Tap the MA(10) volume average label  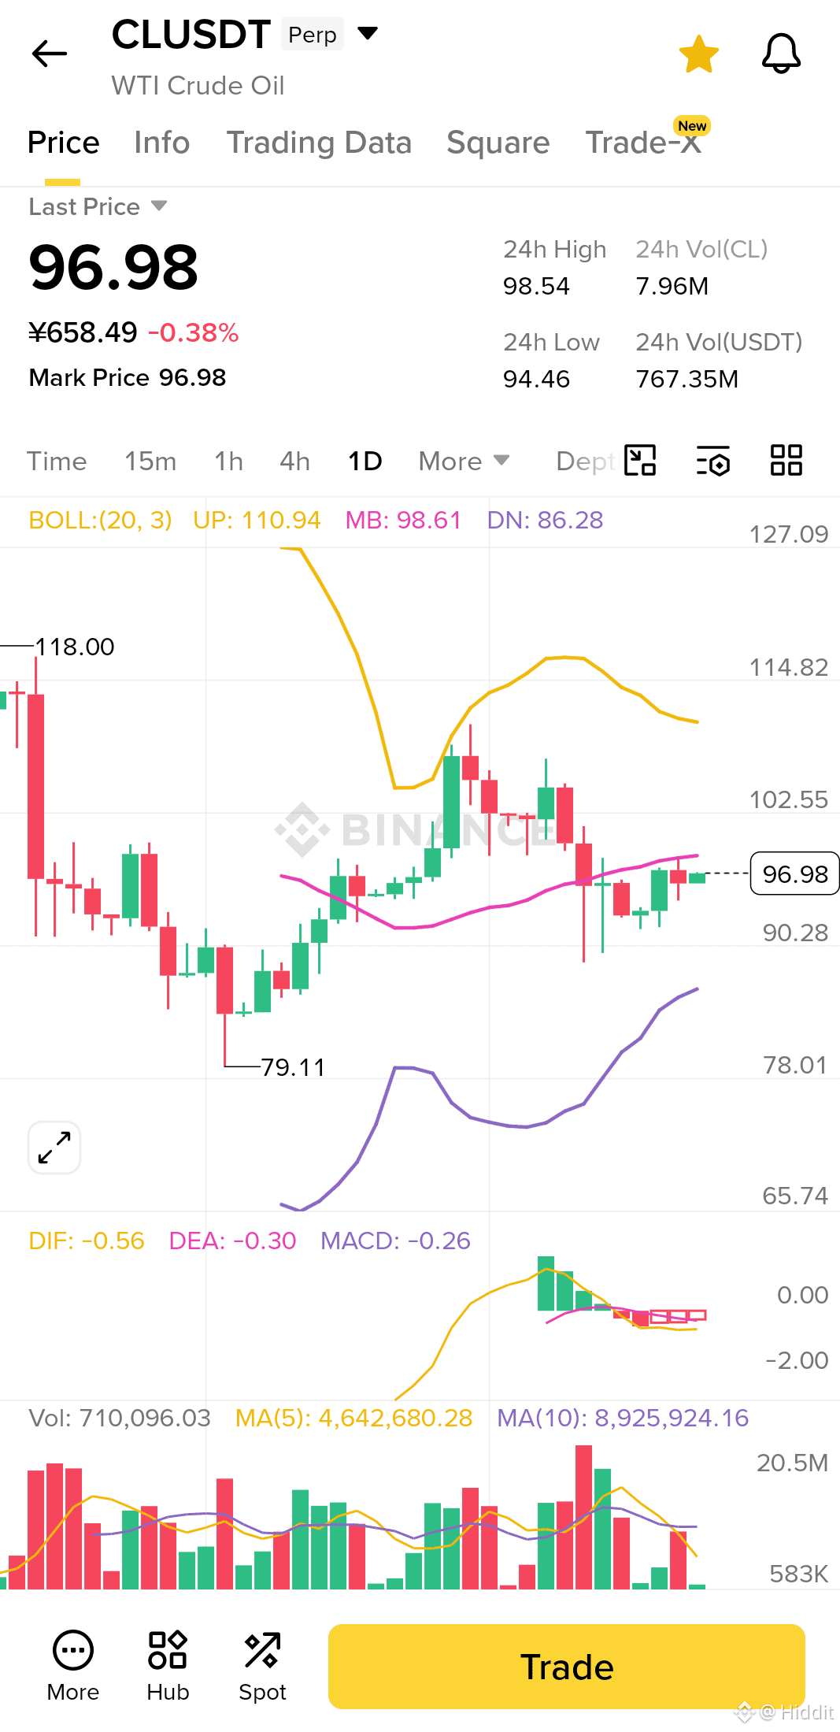tap(623, 1419)
